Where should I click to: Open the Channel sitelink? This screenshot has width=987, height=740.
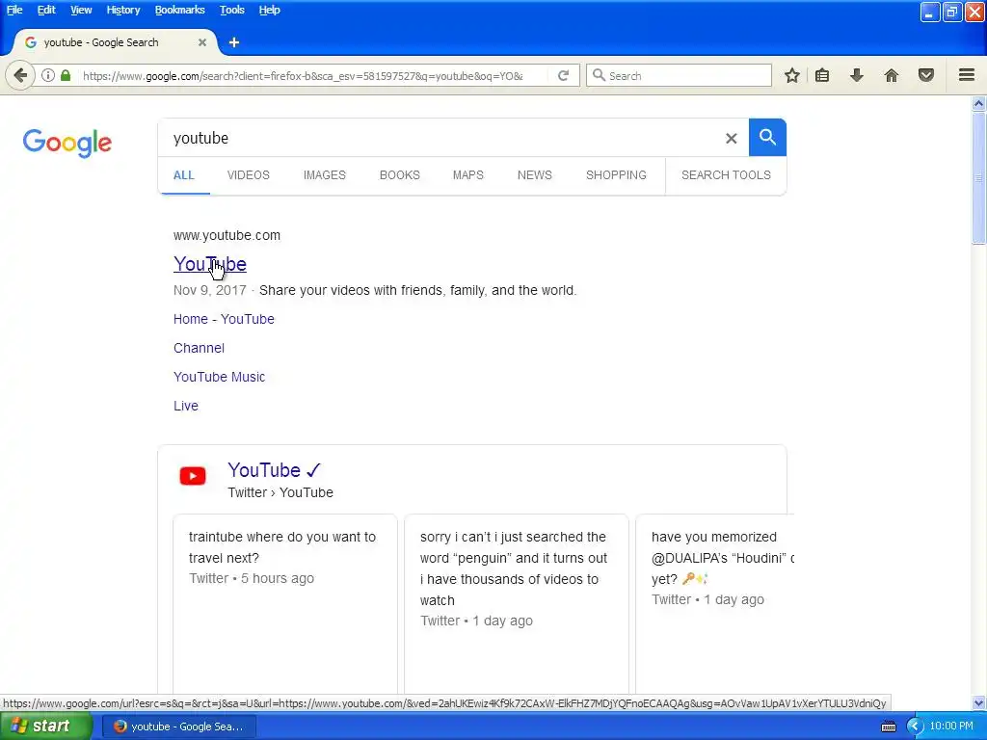(199, 348)
